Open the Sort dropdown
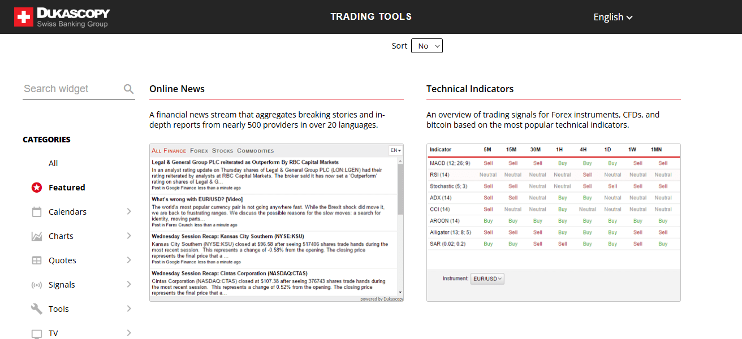This screenshot has height=339, width=742. [427, 45]
